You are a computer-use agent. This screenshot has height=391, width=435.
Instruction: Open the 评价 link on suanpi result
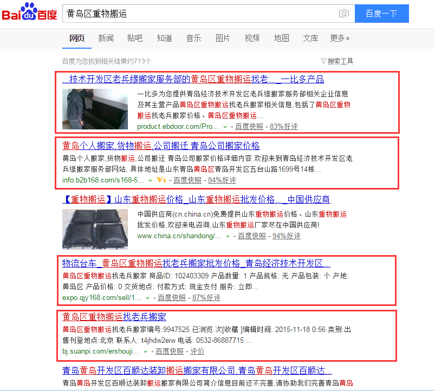(197, 351)
